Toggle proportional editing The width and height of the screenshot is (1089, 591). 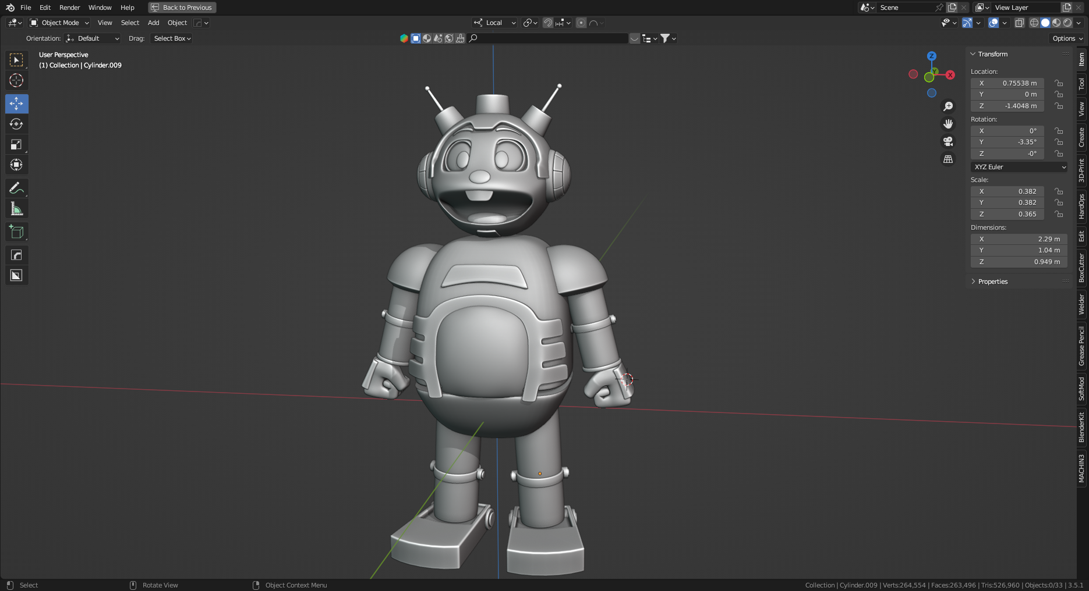[581, 23]
